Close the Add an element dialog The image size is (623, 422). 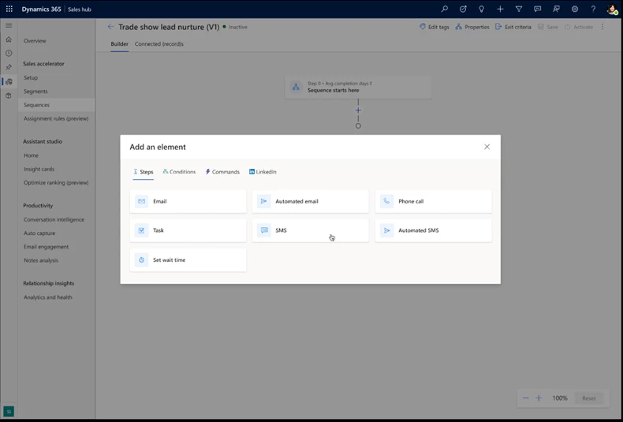[x=487, y=147]
